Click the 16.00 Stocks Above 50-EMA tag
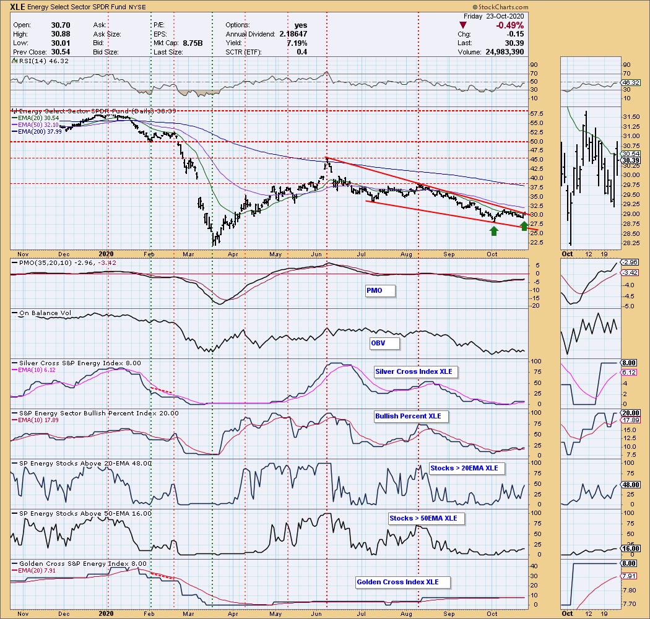This screenshot has height=619, width=650. [x=631, y=548]
